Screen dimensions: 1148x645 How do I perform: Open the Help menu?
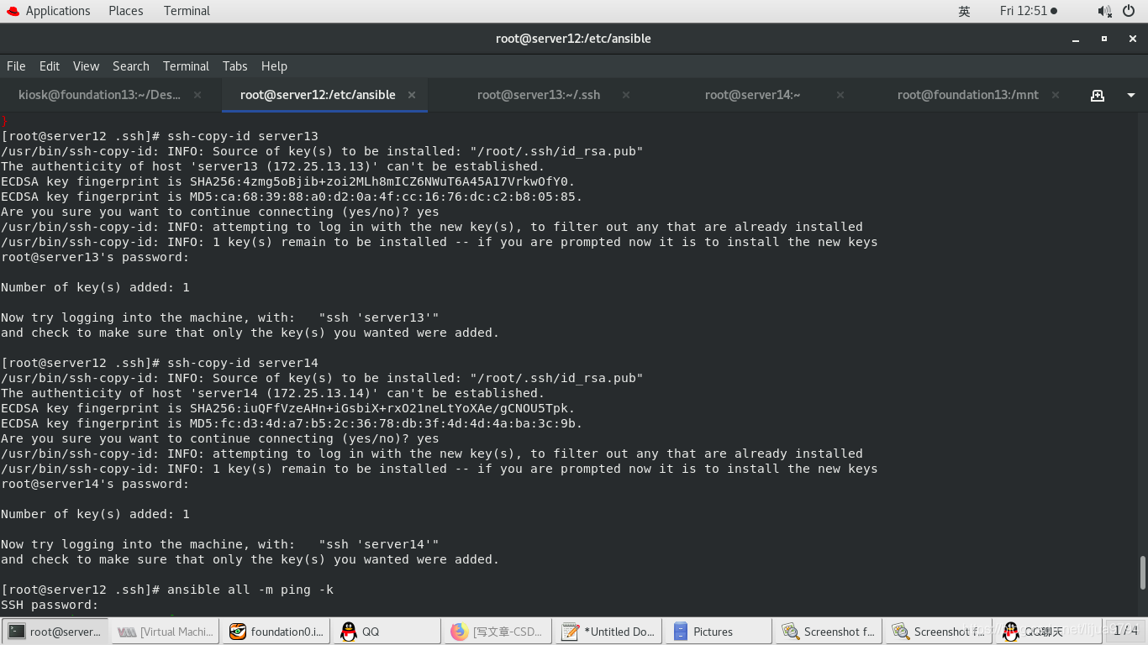(274, 66)
